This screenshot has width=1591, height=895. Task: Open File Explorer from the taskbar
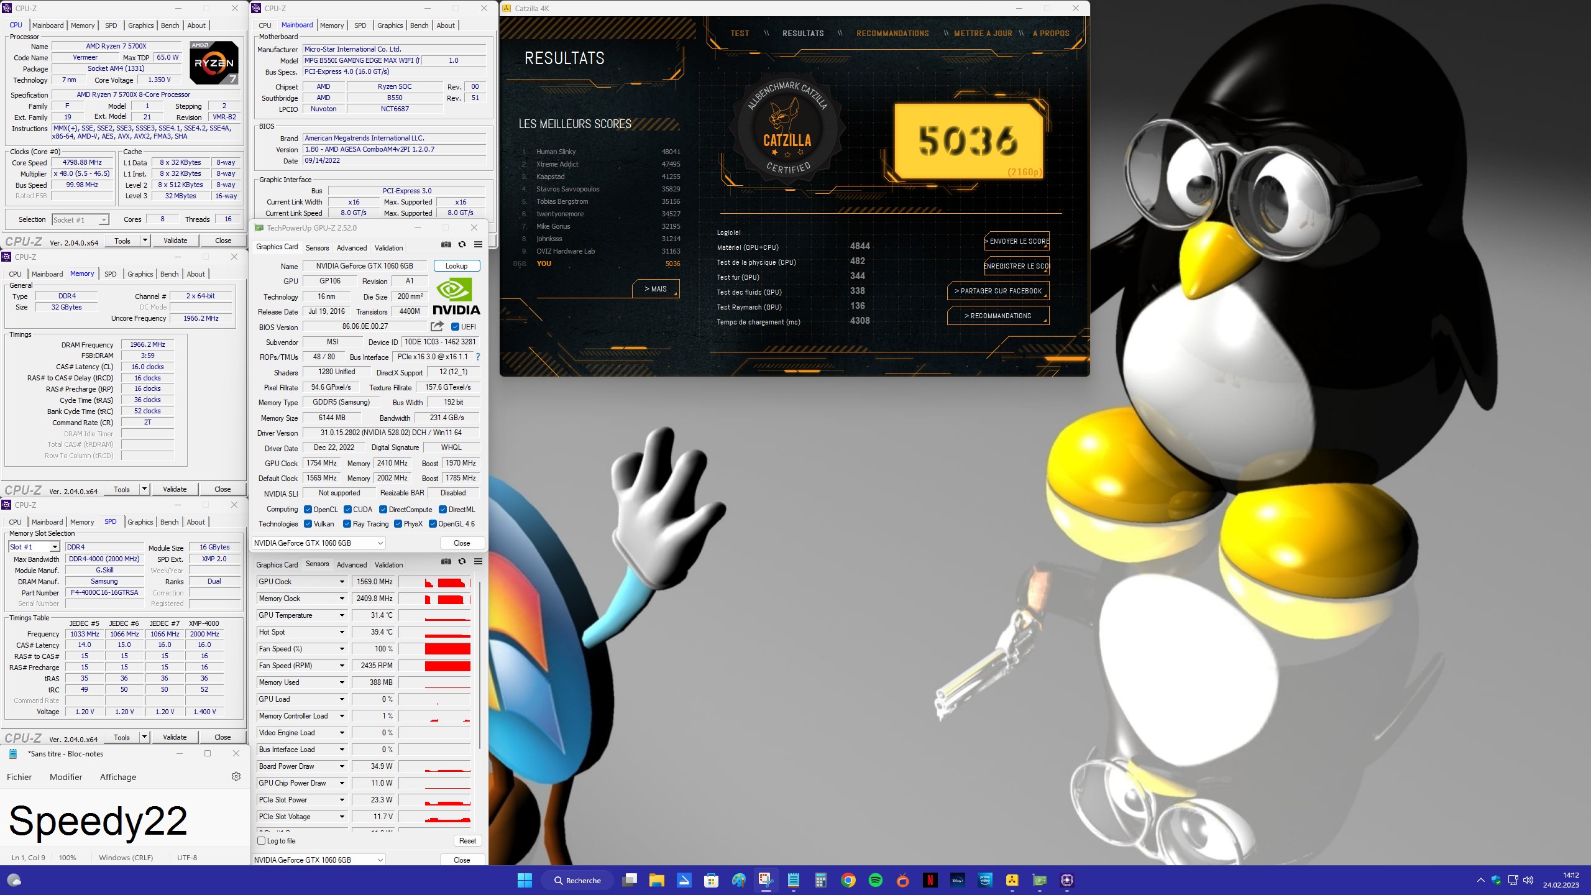pos(657,880)
